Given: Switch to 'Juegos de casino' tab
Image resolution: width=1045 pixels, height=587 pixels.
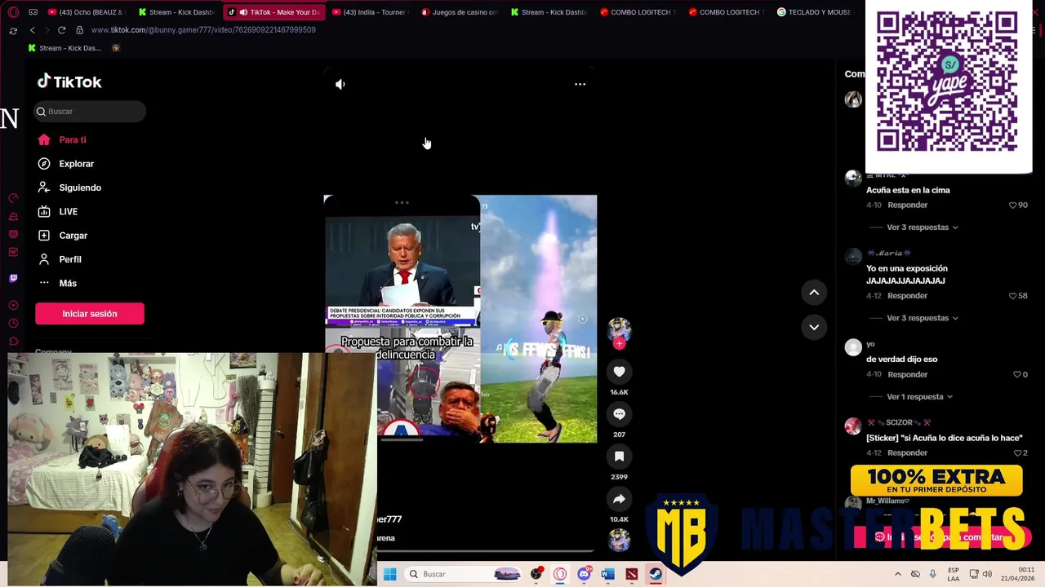Looking at the screenshot, I should (459, 12).
